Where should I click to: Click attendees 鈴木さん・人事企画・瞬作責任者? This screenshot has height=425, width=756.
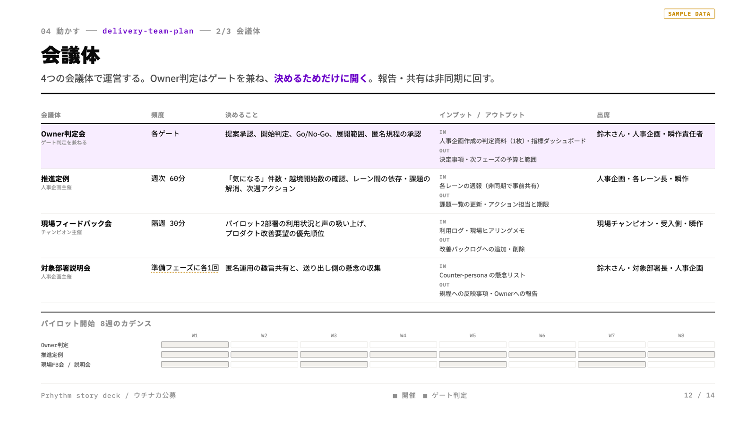point(650,134)
